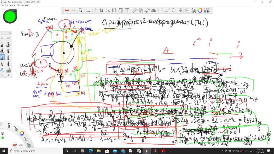274x154 pixels.
Task: Click the red Undo arrow in top toolbar
Action: click(x=67, y=10)
